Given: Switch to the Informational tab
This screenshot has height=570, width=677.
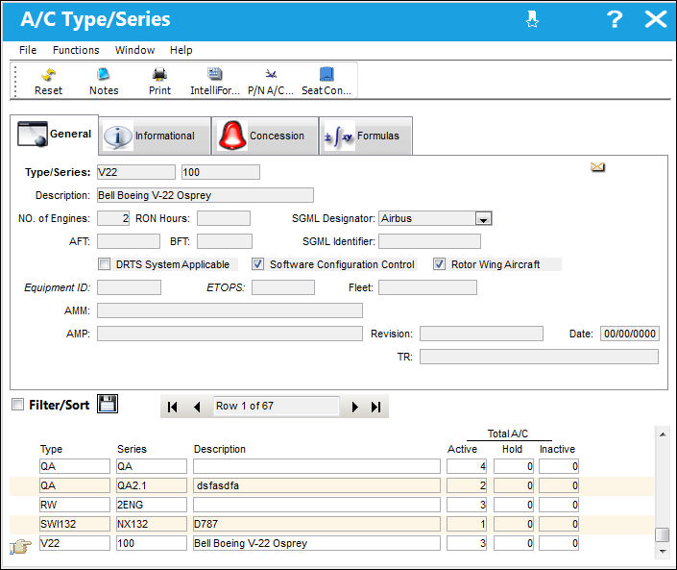Looking at the screenshot, I should (x=155, y=136).
